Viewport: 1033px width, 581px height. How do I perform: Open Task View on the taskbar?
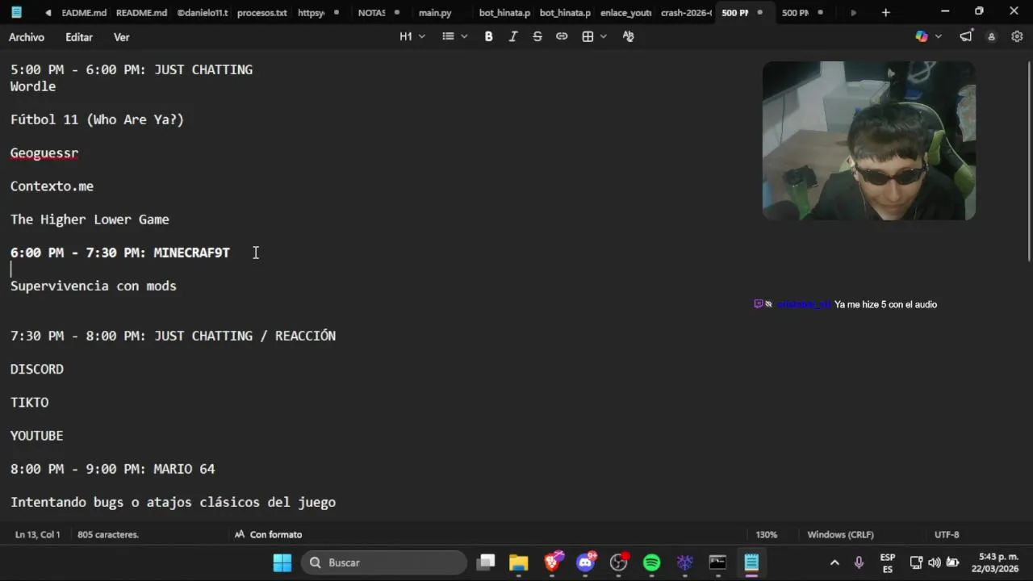tap(486, 562)
